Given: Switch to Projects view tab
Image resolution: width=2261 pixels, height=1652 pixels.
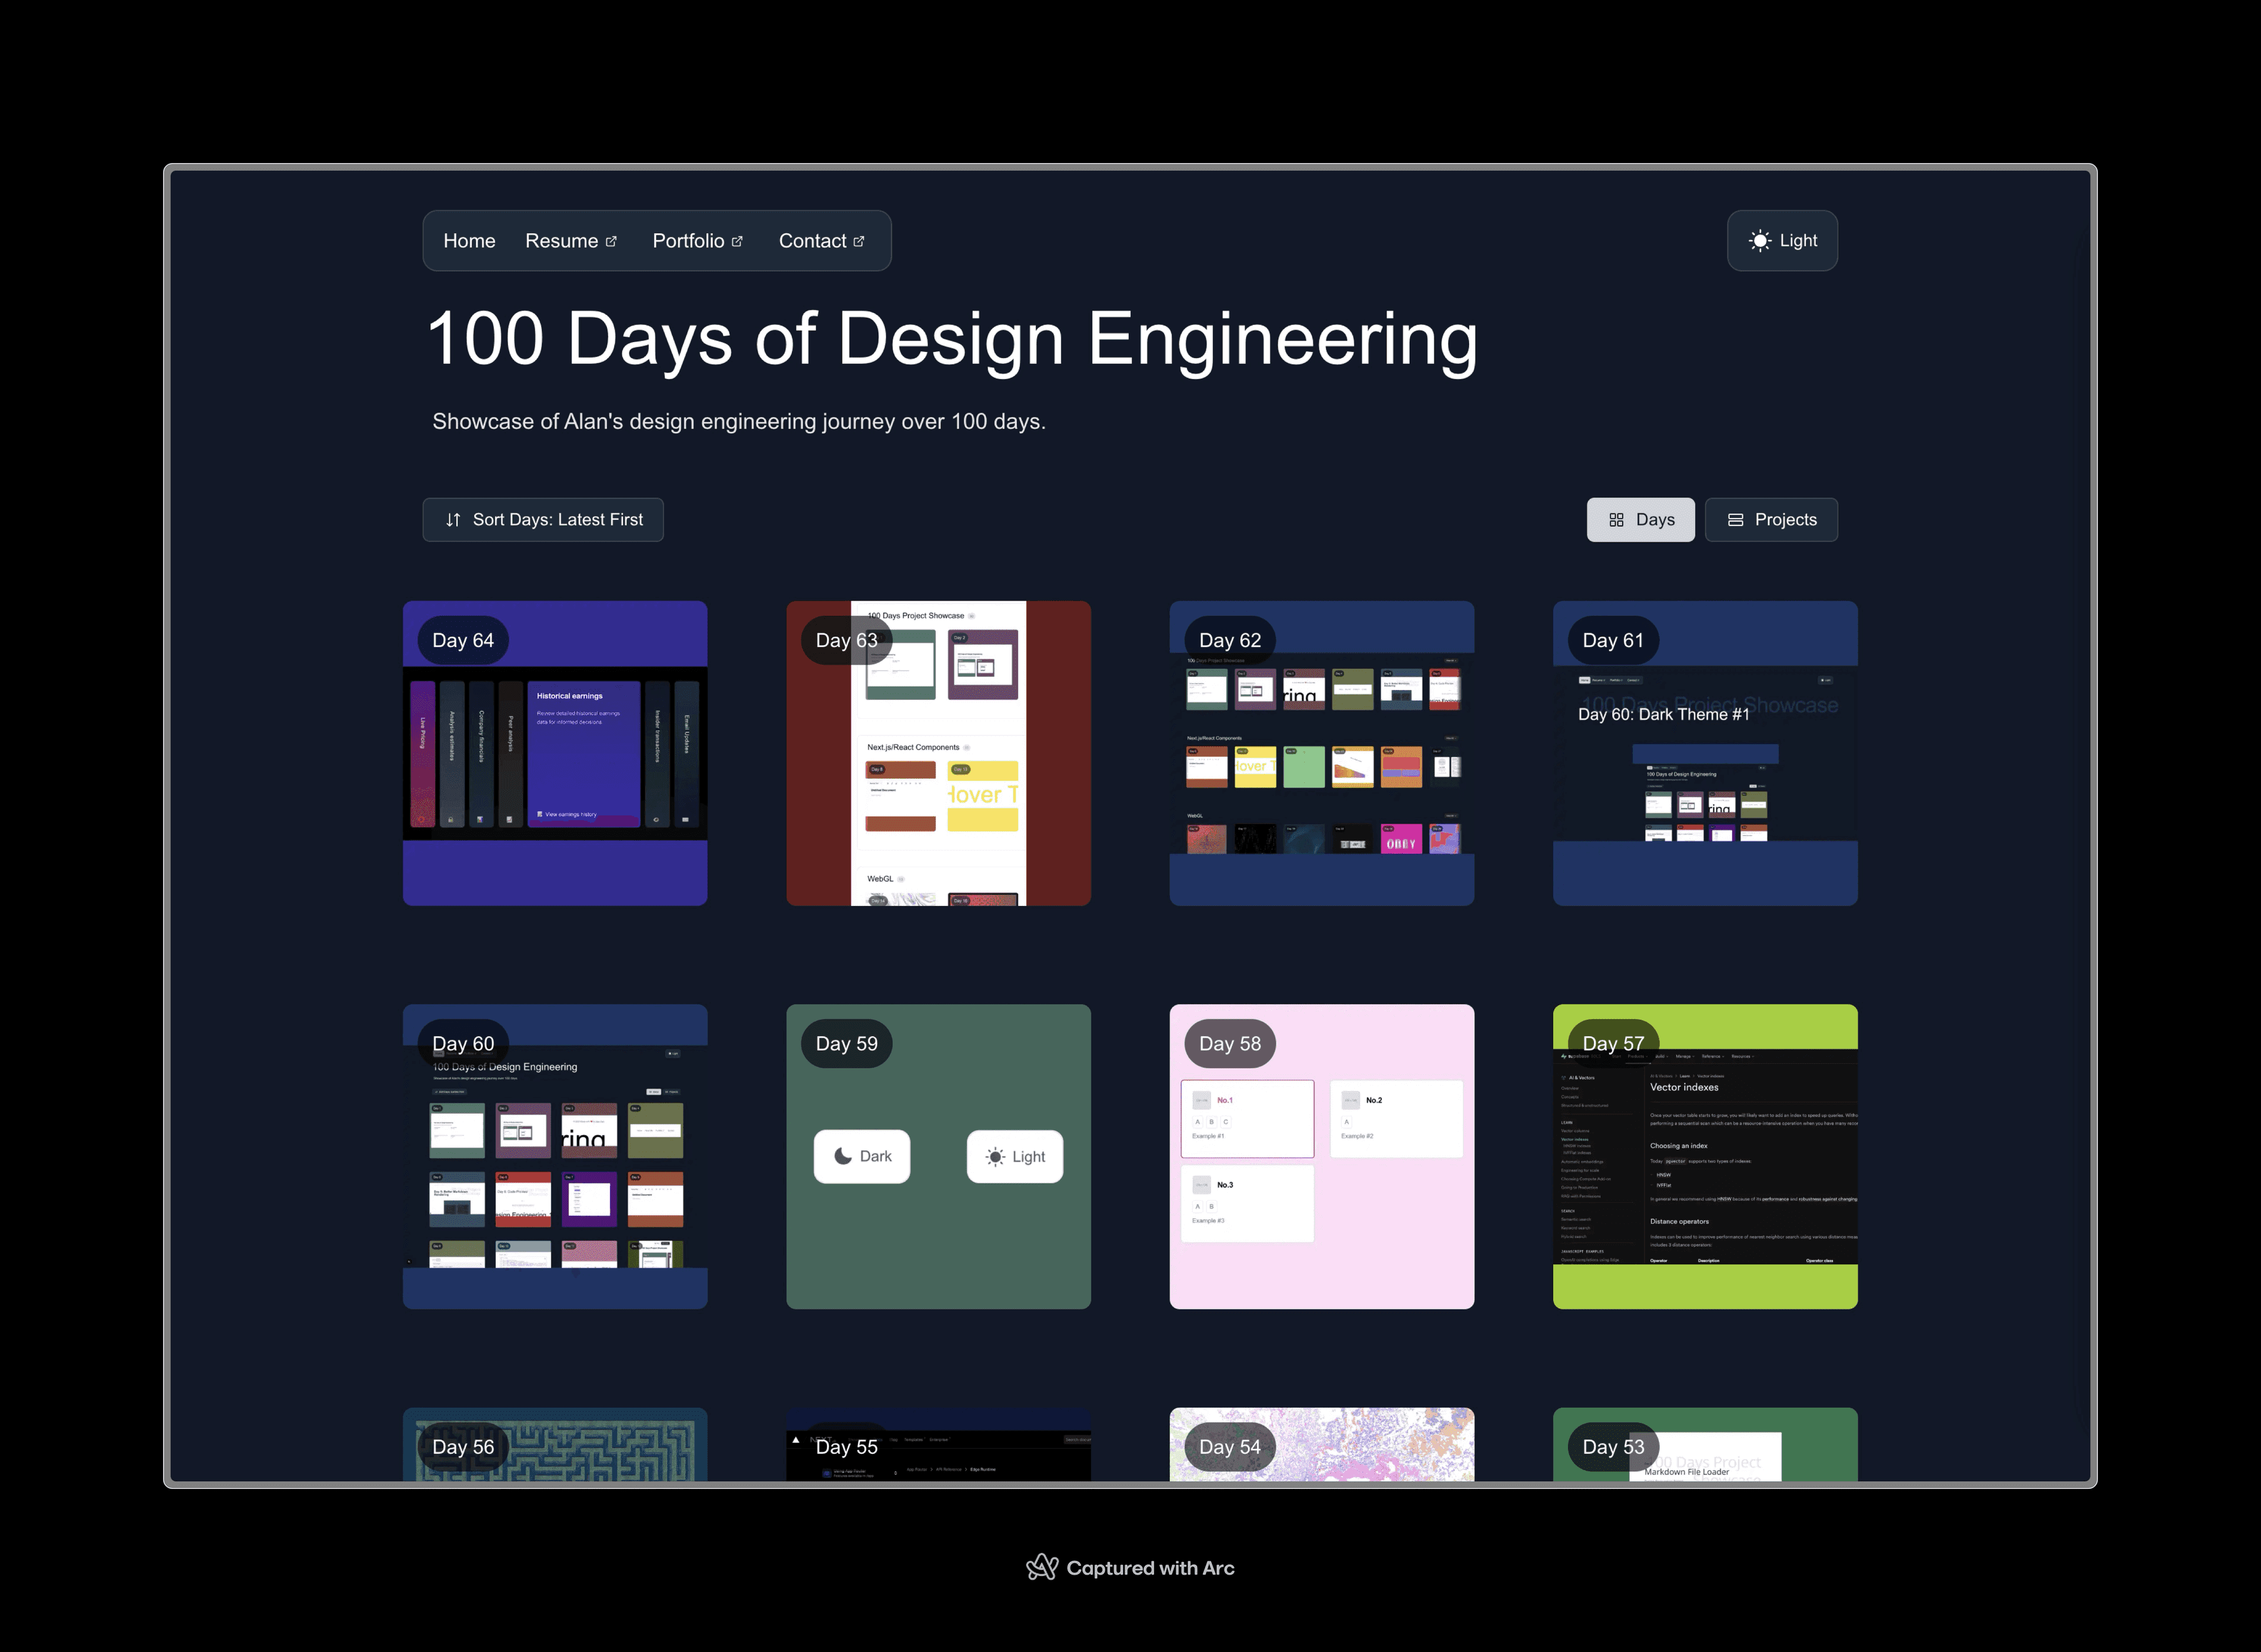Looking at the screenshot, I should coord(1771,520).
